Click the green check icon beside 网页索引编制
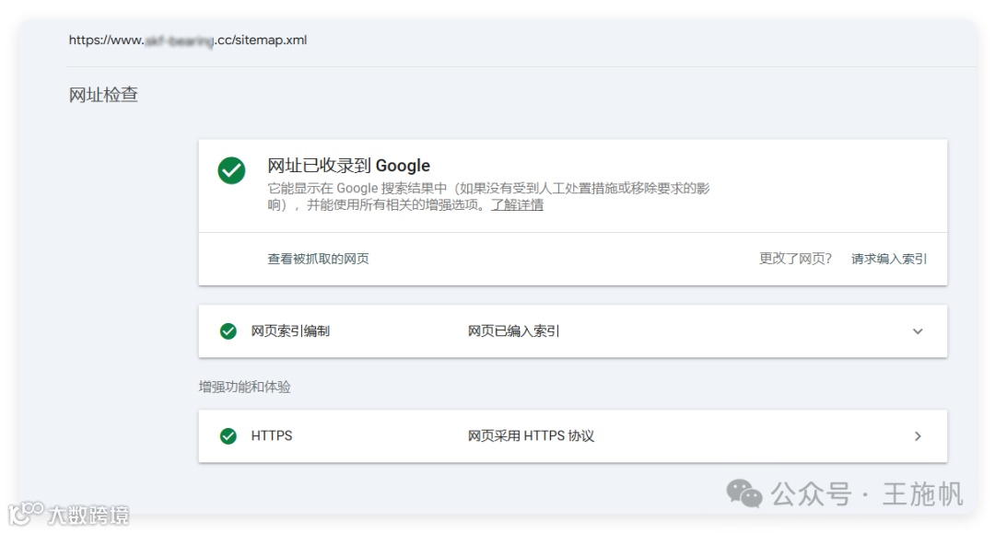The width and height of the screenshot is (995, 533). click(228, 331)
